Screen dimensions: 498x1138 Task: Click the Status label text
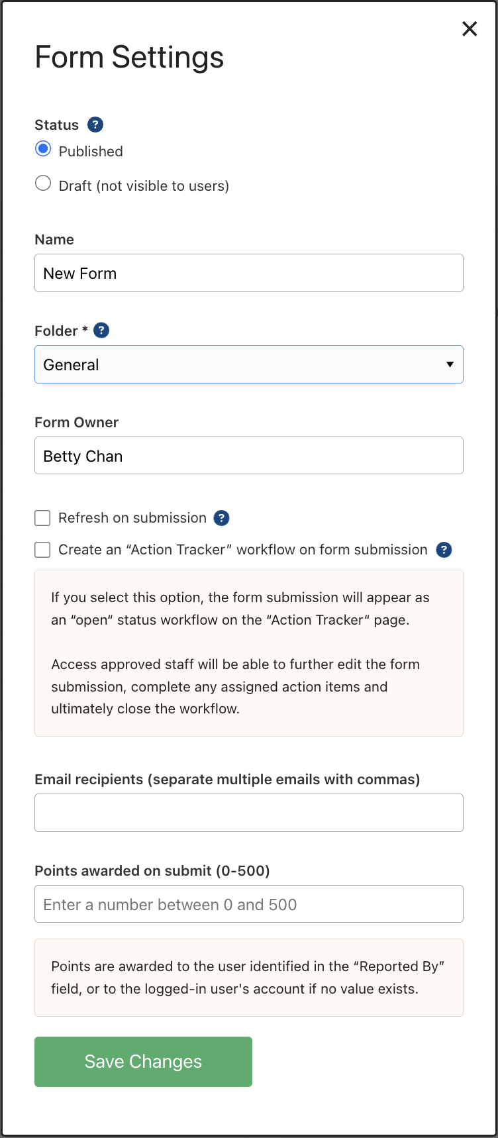[56, 125]
